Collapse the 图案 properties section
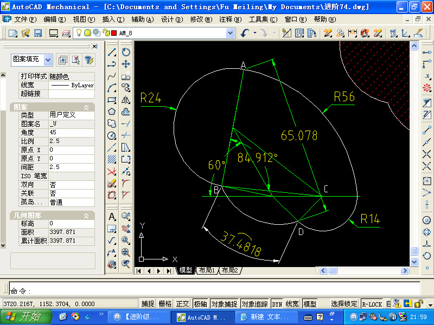The width and height of the screenshot is (434, 325). [x=86, y=107]
